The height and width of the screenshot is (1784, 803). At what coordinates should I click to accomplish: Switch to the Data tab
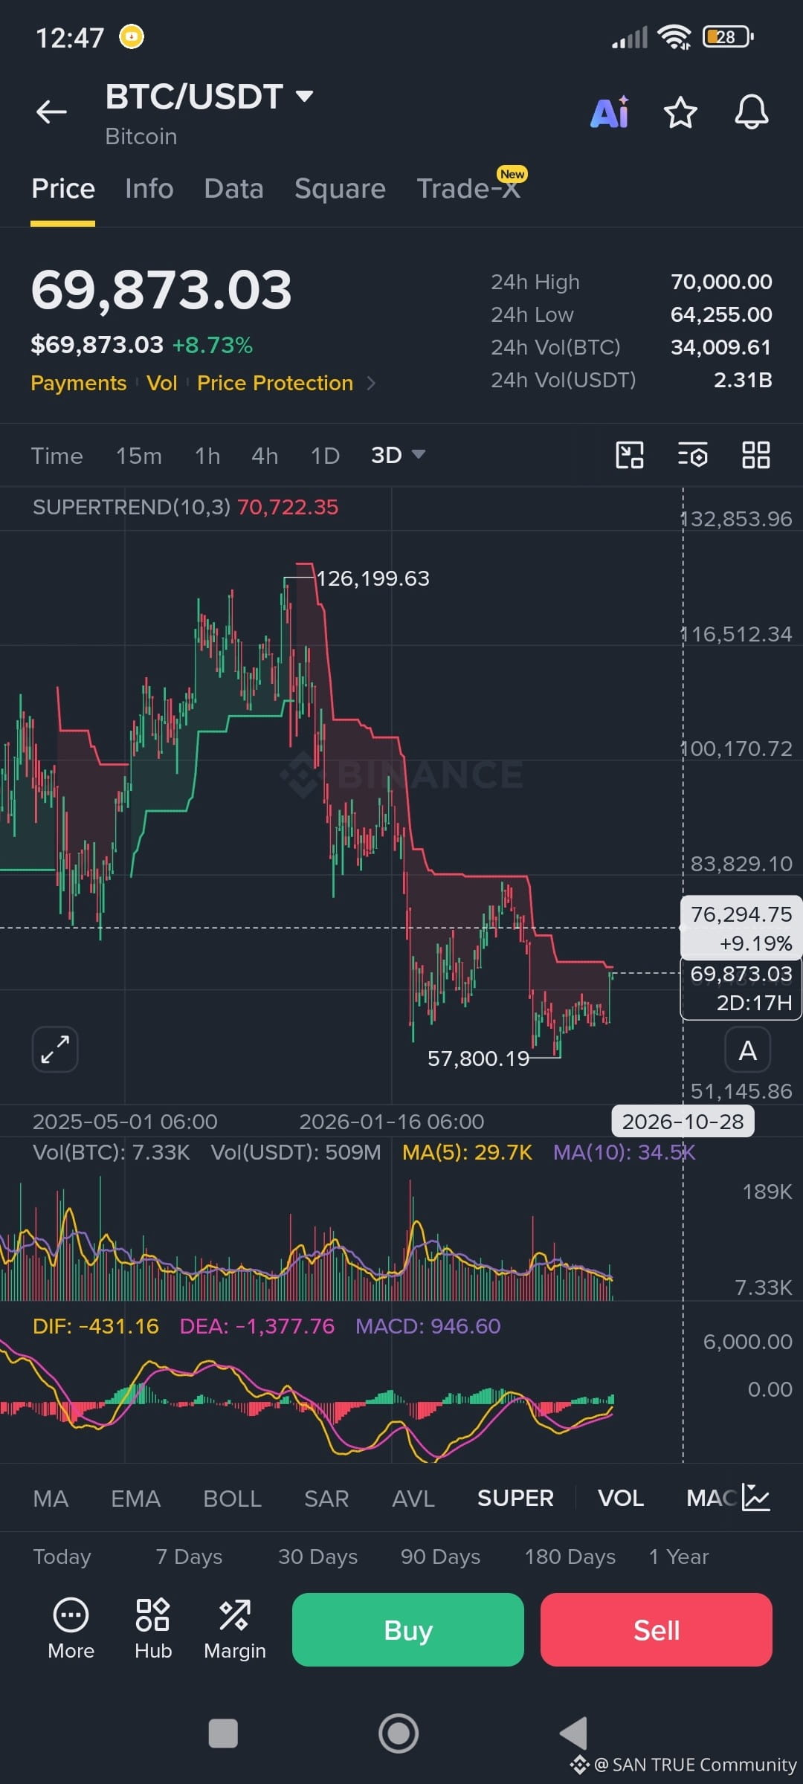[x=234, y=189]
